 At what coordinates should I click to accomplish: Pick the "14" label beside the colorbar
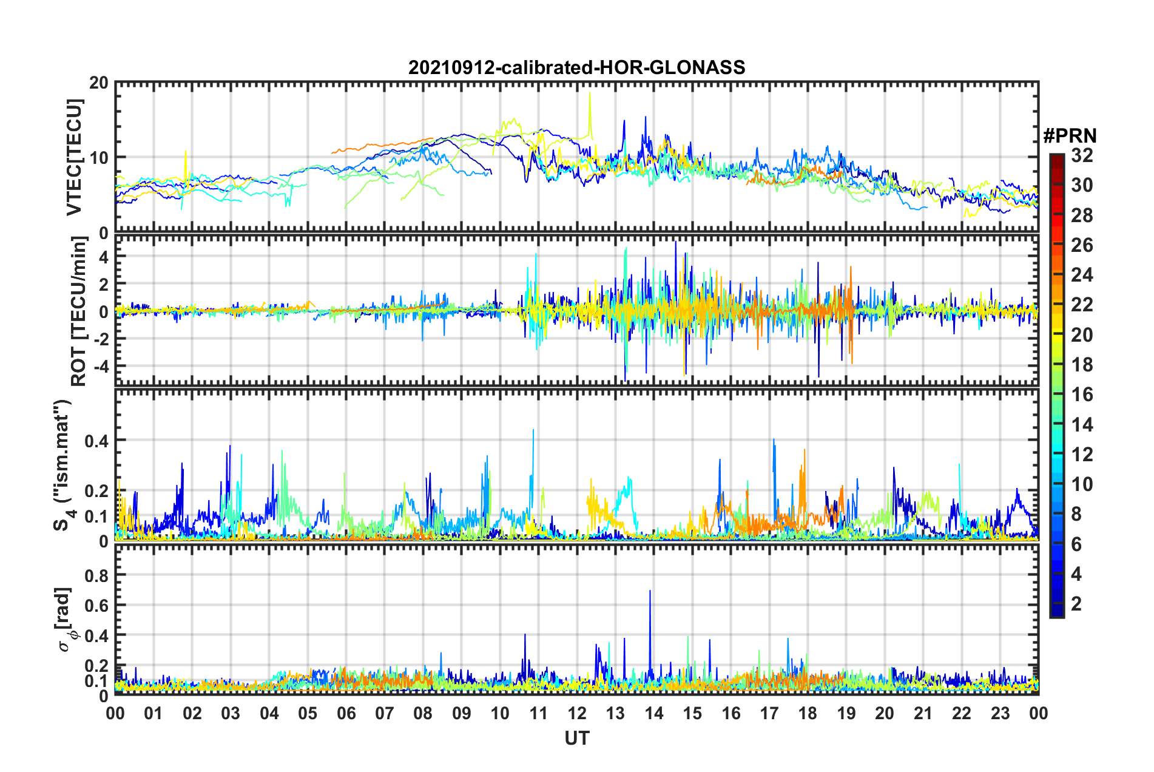pyautogui.click(x=1082, y=425)
